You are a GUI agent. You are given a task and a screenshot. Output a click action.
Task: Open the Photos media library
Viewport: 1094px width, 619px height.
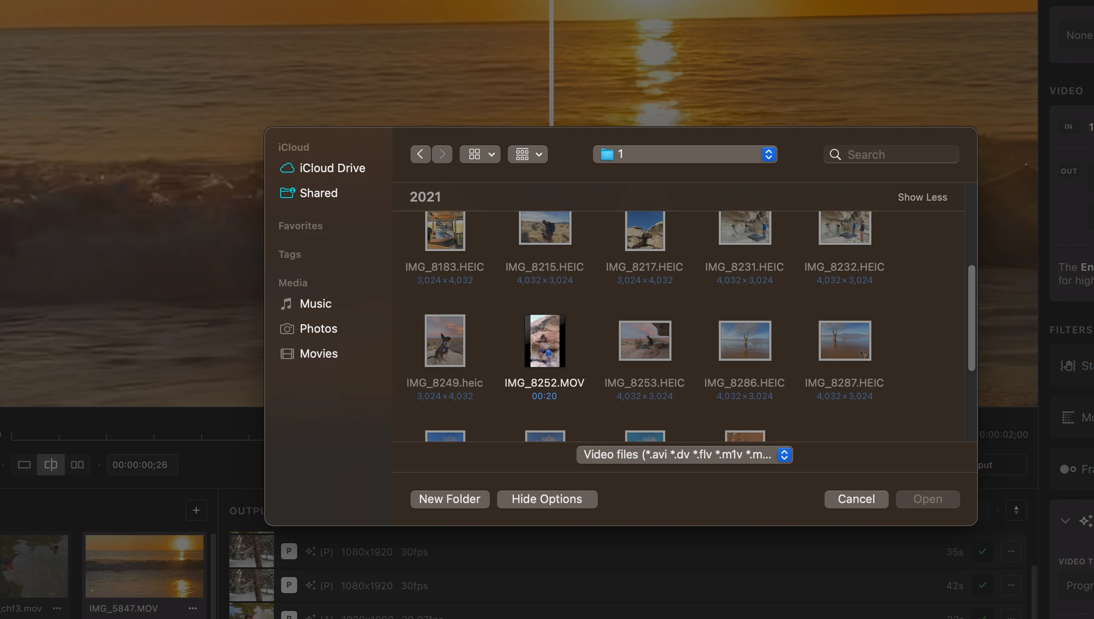click(x=318, y=329)
